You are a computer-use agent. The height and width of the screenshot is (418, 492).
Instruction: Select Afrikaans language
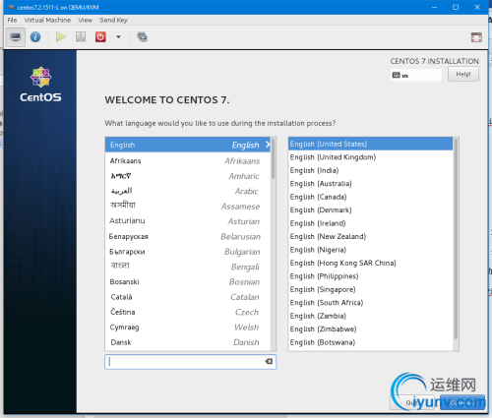188,160
